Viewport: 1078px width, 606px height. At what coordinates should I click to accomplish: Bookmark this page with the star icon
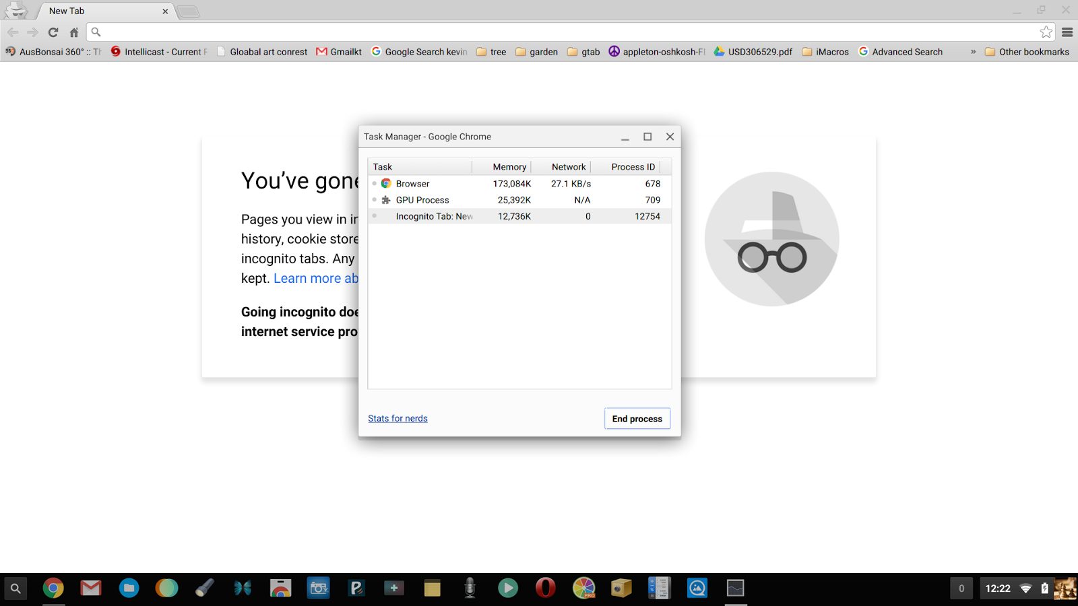click(x=1046, y=32)
